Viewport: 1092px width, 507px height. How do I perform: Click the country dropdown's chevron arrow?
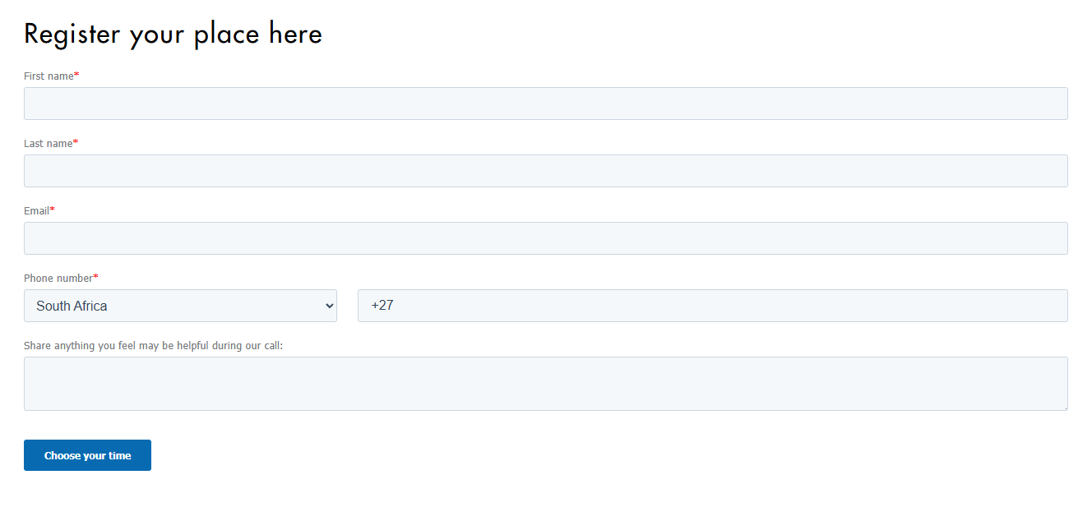[x=330, y=306]
